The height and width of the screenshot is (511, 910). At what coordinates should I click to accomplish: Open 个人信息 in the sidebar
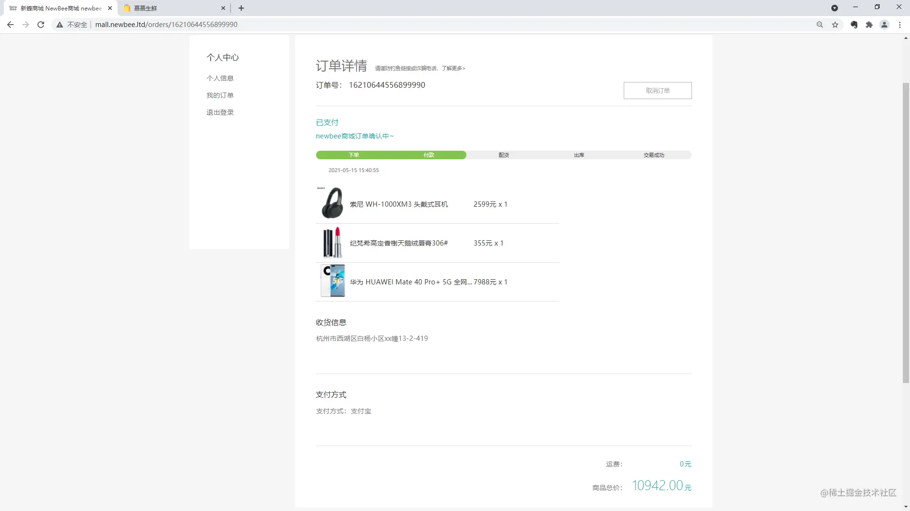220,78
